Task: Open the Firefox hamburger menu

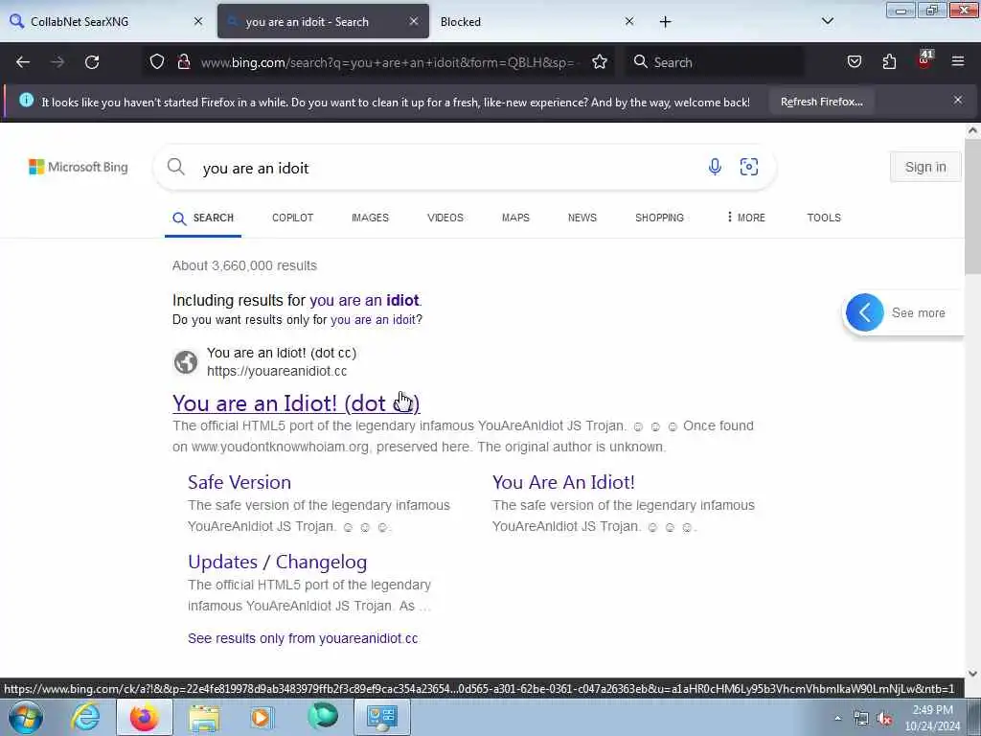Action: (958, 62)
